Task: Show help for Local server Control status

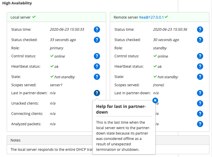Action: (97, 56)
